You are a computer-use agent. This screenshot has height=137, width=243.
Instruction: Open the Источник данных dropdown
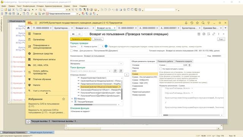[x=121, y=64]
